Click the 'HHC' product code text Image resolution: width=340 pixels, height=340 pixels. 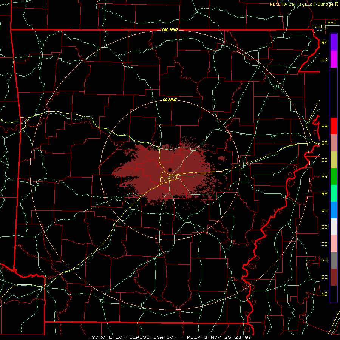pos(332,23)
